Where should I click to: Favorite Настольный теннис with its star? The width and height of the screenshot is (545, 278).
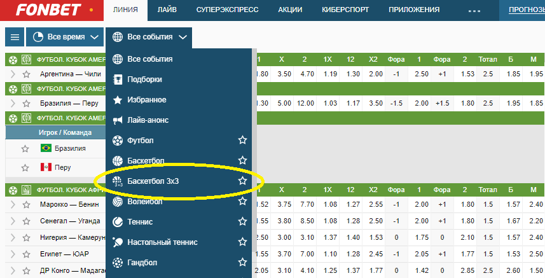pos(242,242)
